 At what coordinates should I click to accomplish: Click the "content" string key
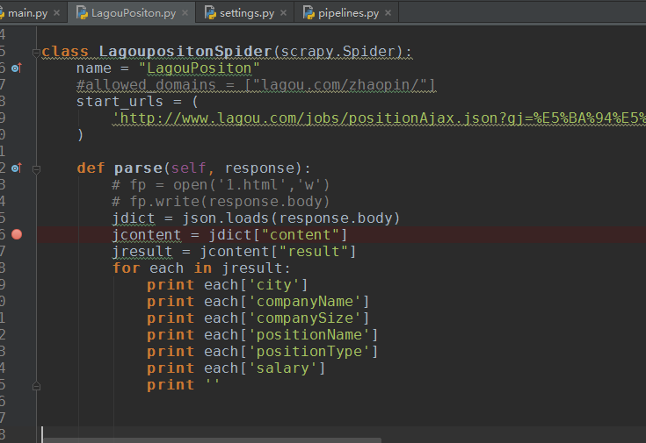(x=300, y=235)
